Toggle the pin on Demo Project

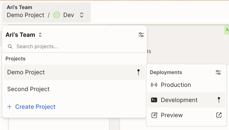pyautogui.click(x=138, y=72)
